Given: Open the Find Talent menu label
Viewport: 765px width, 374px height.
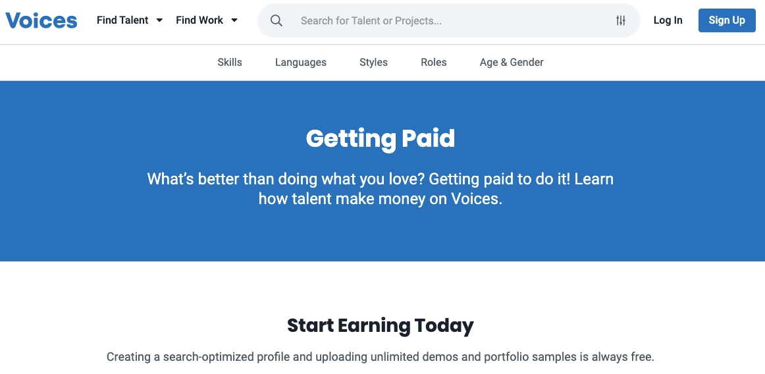Looking at the screenshot, I should coord(122,20).
